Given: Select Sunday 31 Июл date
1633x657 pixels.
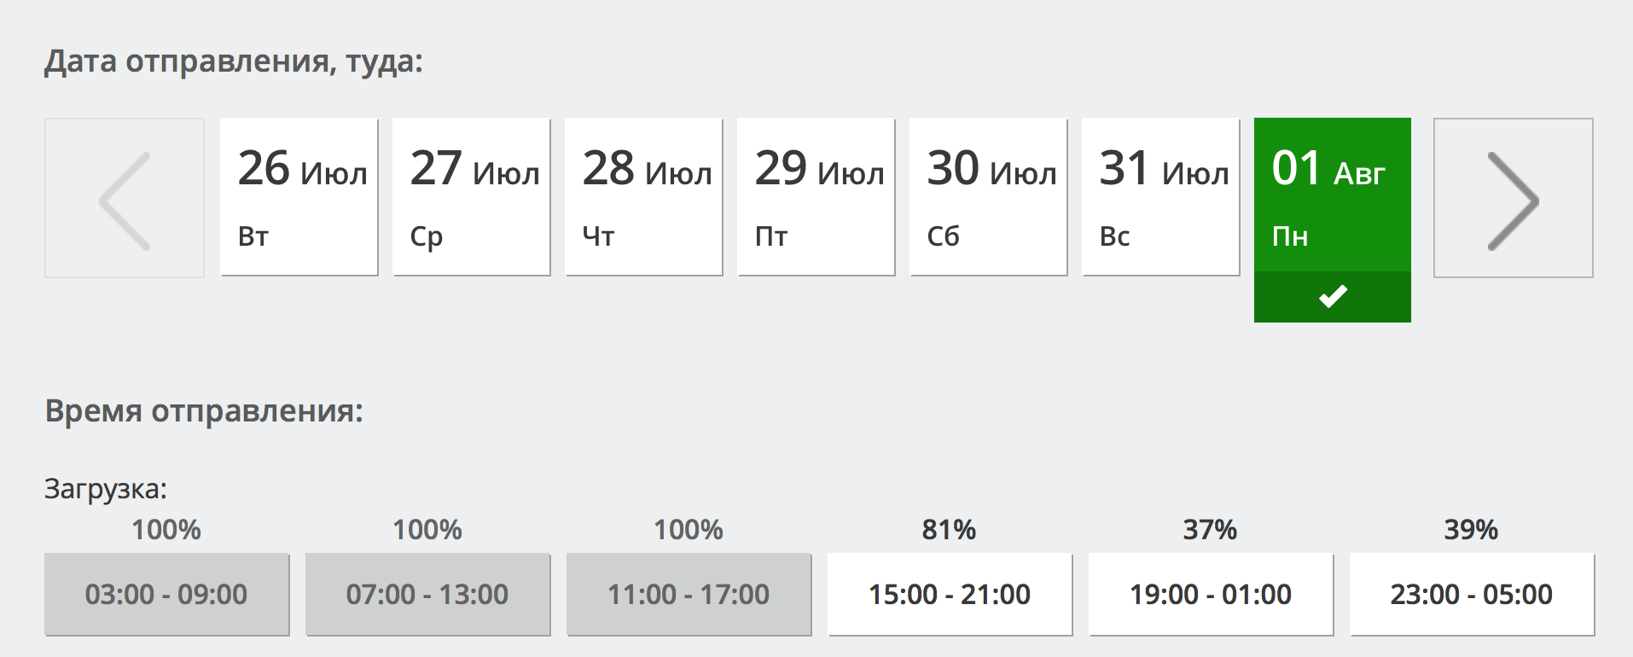Looking at the screenshot, I should 1160,197.
